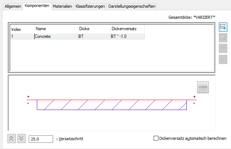
Task: Click the Remove Component icon
Action: (223, 38)
